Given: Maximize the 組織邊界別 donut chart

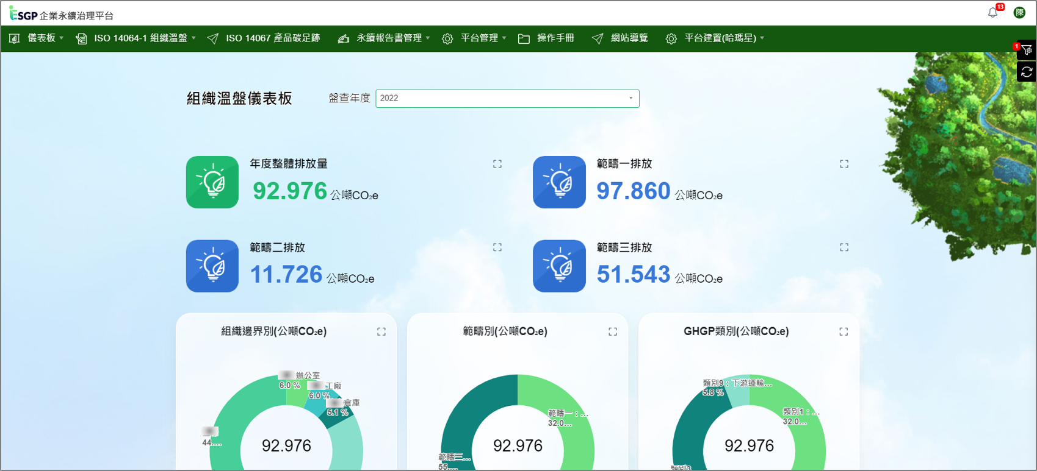Looking at the screenshot, I should 381,331.
